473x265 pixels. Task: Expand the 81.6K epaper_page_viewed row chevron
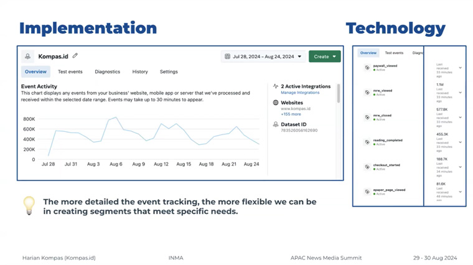(x=461, y=192)
